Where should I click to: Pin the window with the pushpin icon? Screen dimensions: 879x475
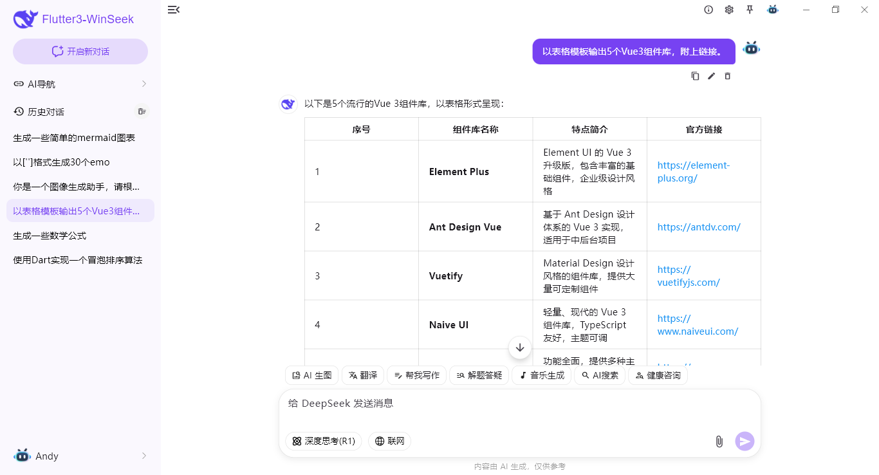click(750, 10)
